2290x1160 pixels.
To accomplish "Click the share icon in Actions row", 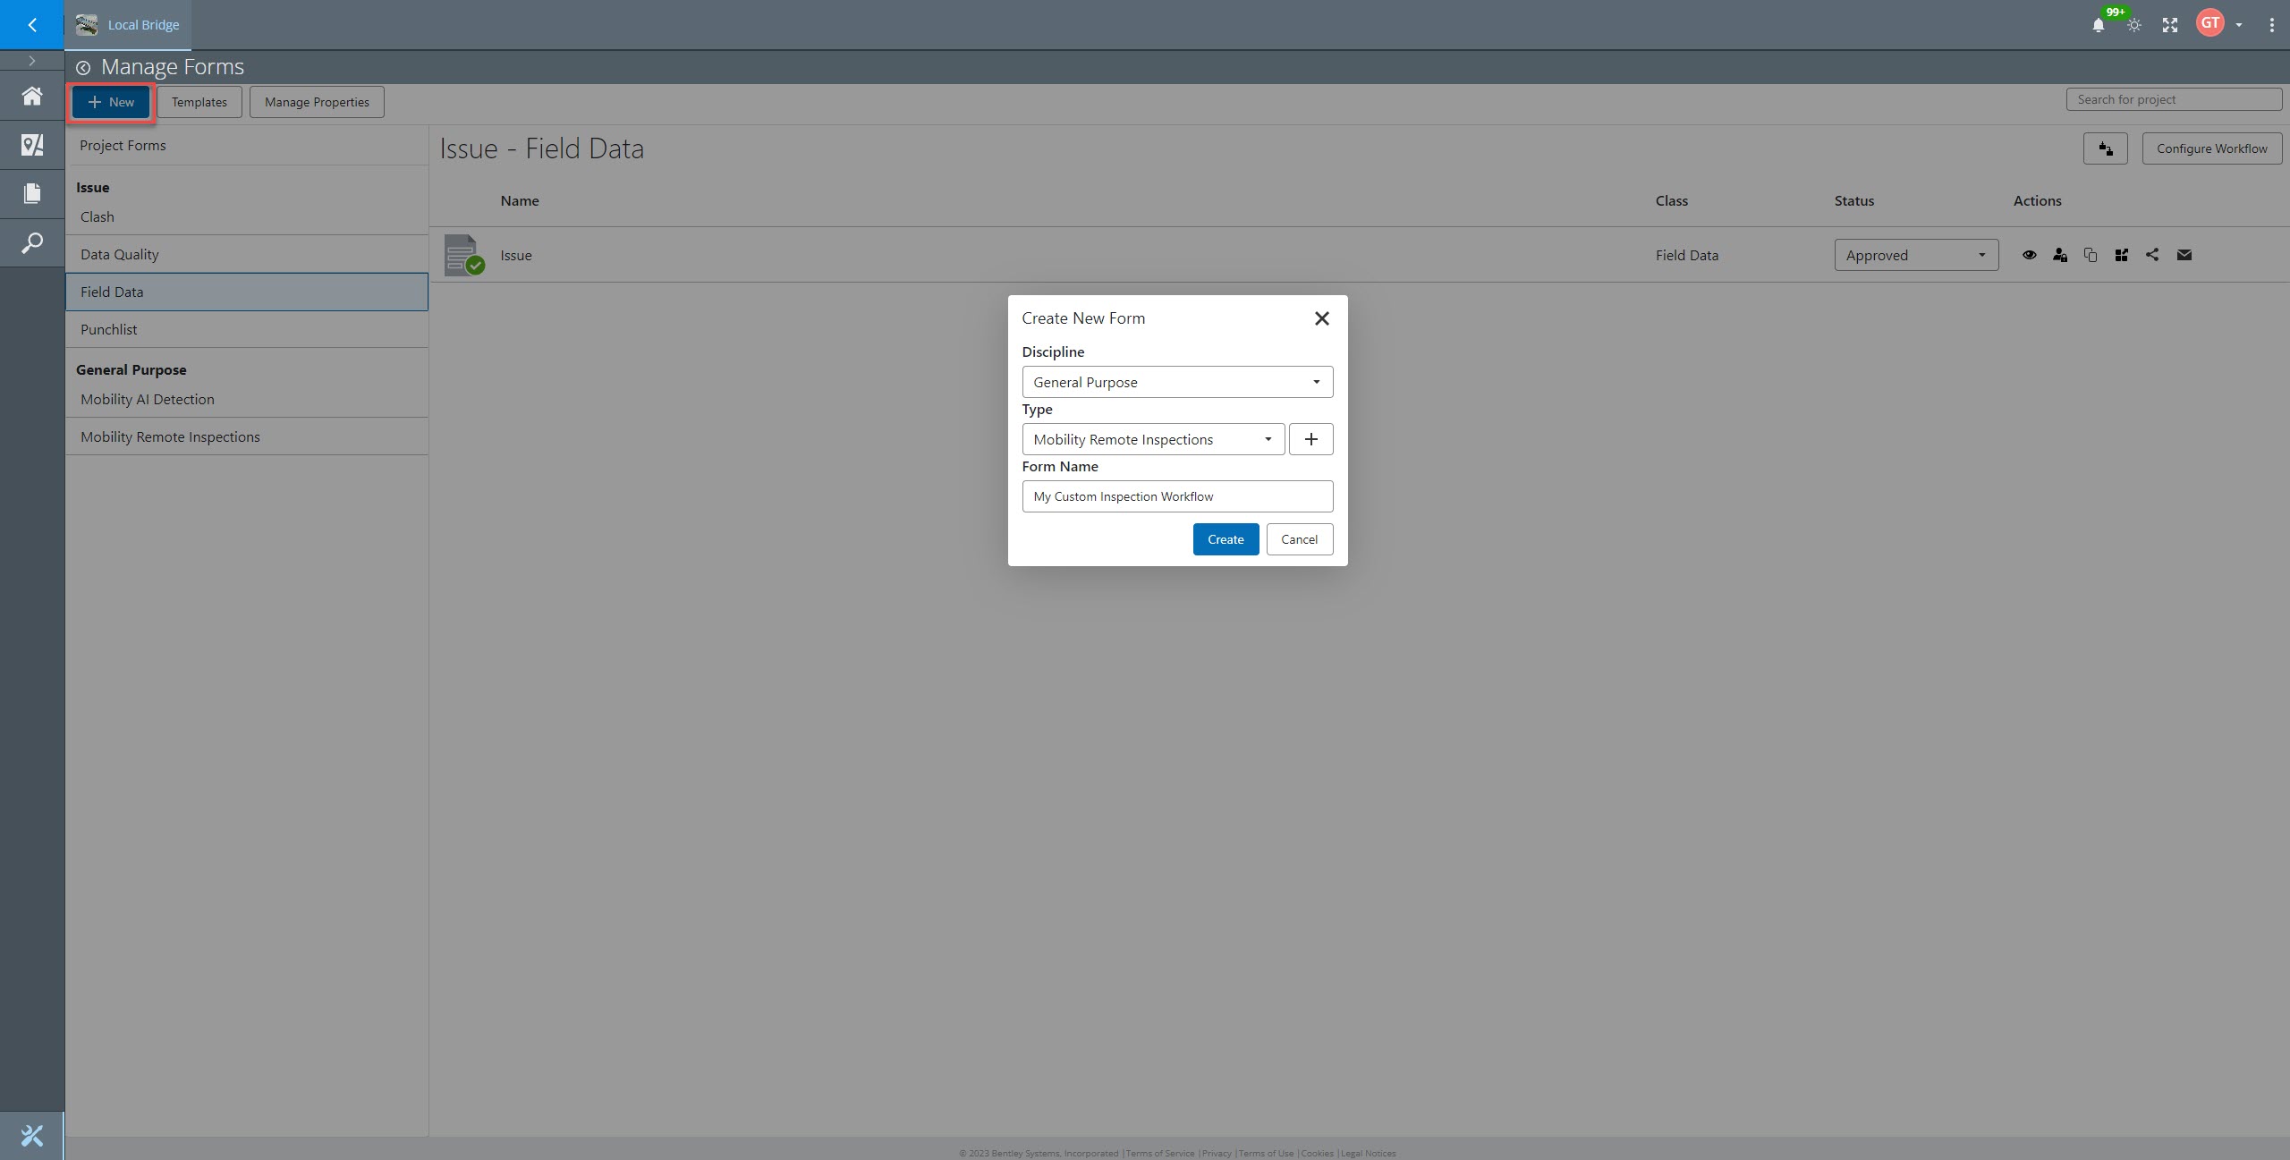I will coord(2152,255).
